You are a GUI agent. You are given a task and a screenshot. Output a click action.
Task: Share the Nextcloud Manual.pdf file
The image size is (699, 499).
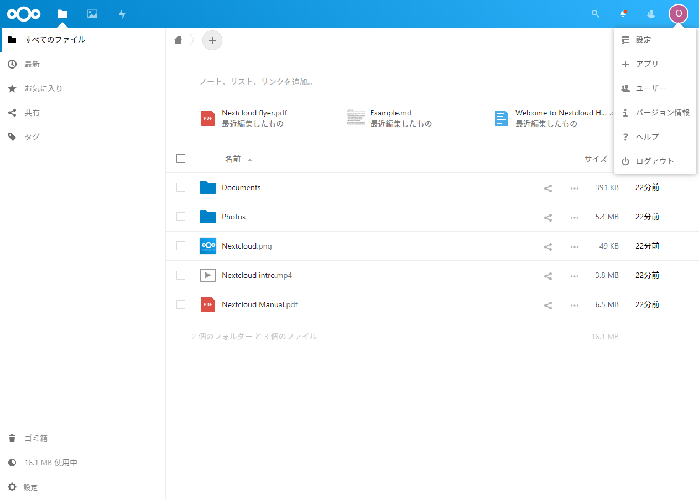coord(548,305)
